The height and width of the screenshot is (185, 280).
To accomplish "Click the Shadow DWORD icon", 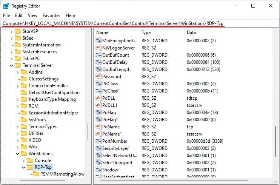I will coord(98,169).
